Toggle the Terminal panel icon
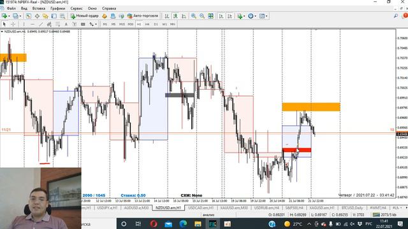The height and width of the screenshot is (229, 408). pos(54,16)
